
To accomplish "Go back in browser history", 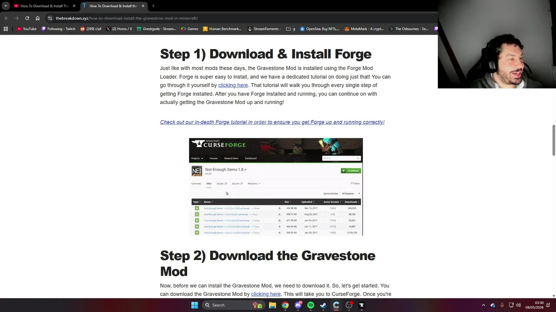I will tap(6, 18).
